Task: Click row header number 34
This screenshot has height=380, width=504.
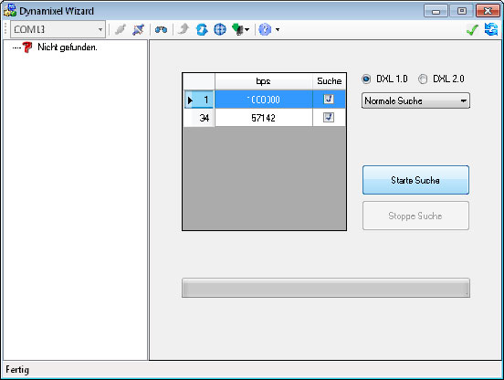Action: pos(199,118)
